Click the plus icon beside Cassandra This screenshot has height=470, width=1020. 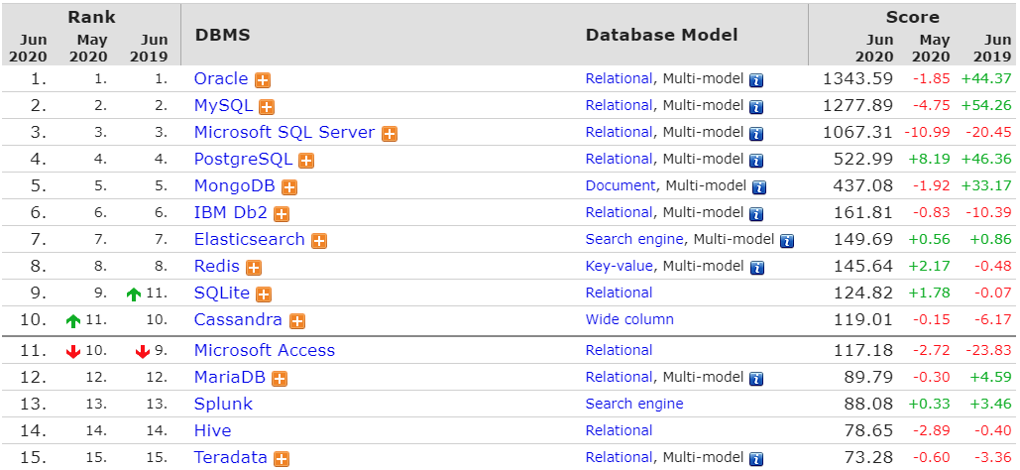[297, 321]
